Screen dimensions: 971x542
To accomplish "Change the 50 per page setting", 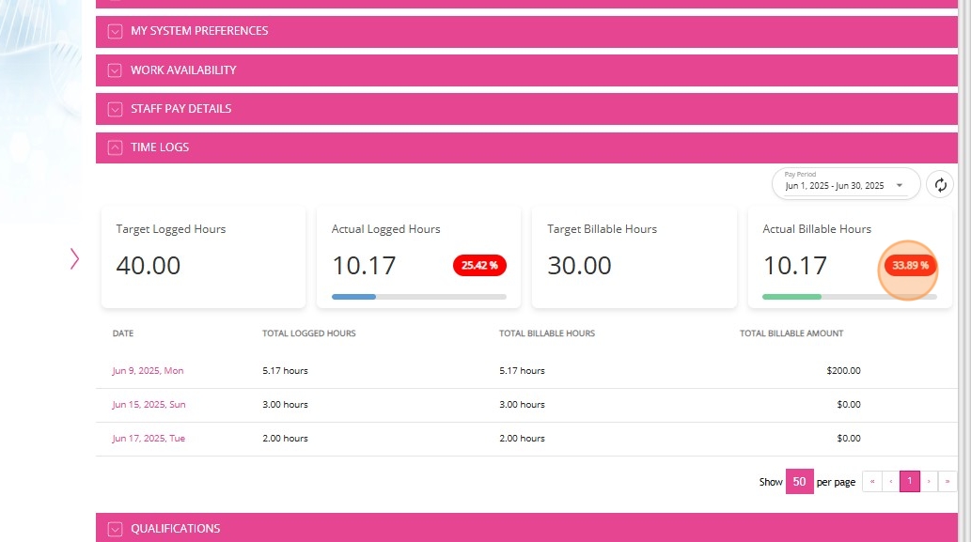I will pos(800,481).
